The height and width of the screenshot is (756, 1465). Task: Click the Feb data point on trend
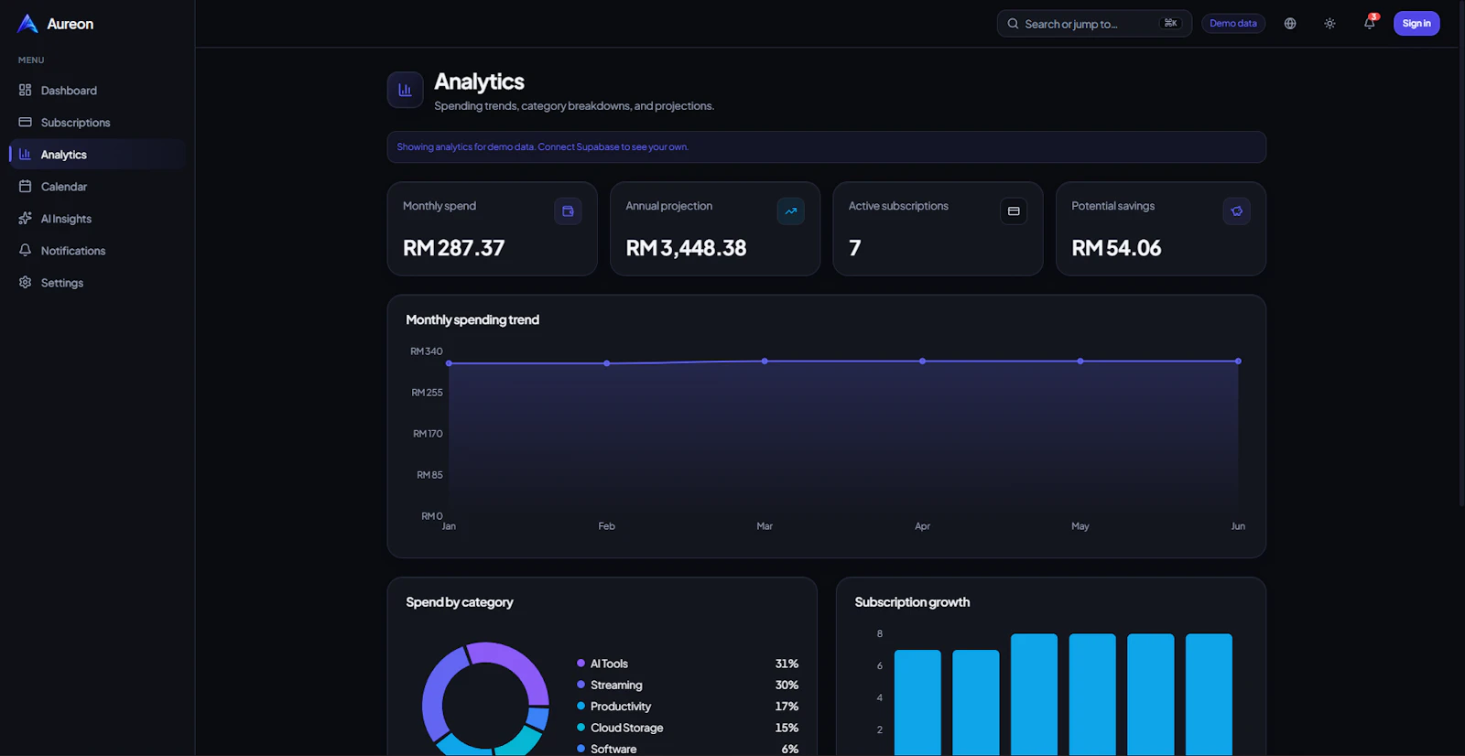(607, 363)
